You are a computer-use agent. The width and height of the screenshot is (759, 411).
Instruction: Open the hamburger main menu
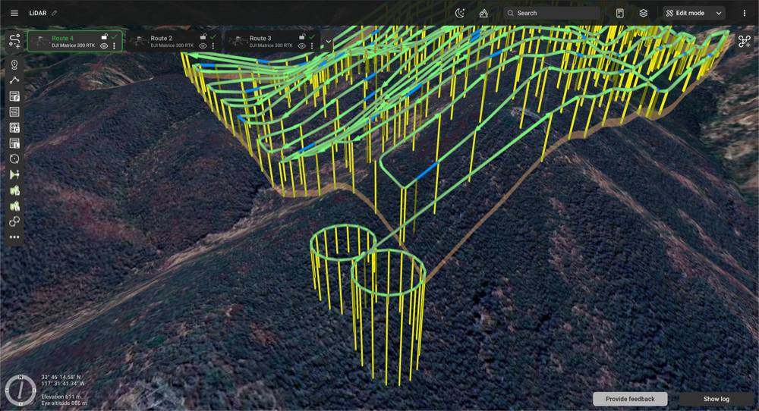click(x=14, y=13)
